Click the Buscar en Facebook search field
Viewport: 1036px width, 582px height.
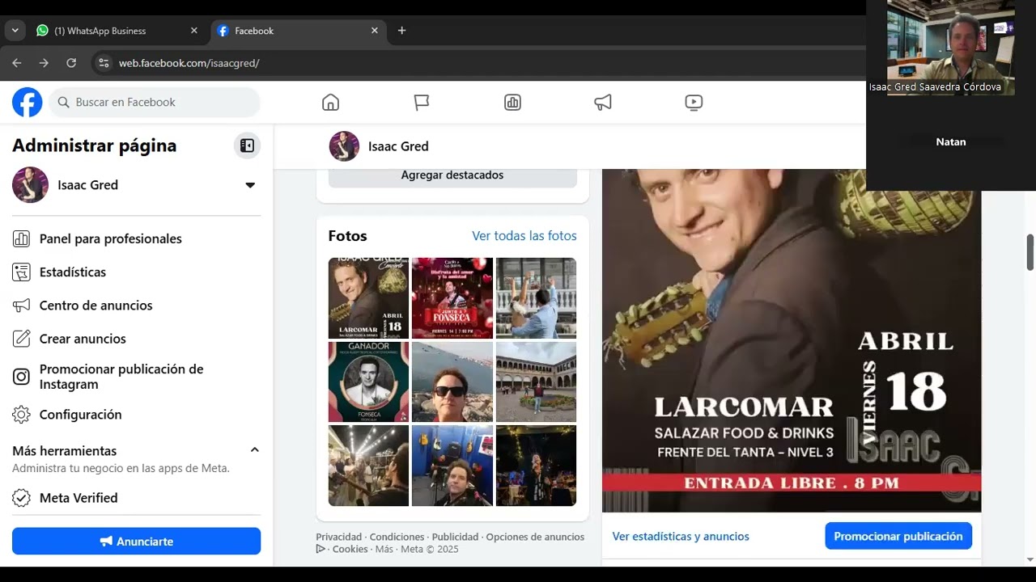155,102
